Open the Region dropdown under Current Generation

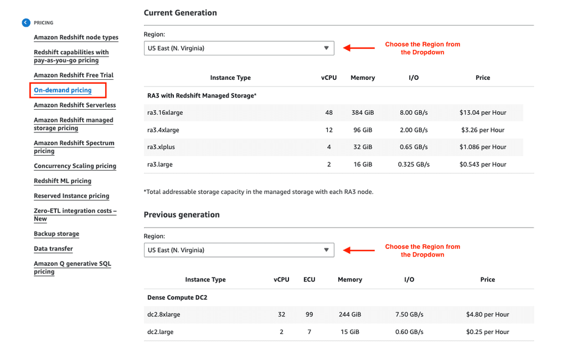pyautogui.click(x=239, y=48)
